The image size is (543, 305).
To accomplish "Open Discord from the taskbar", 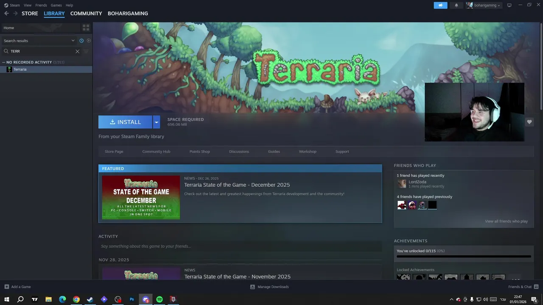I will [146, 299].
